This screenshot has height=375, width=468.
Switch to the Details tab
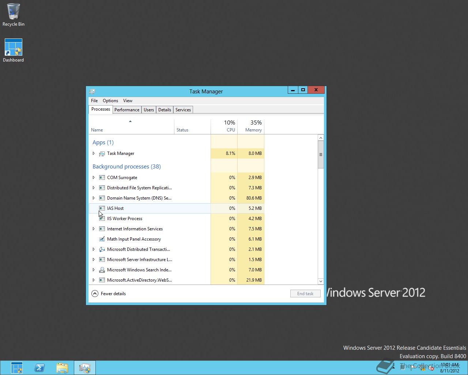165,110
